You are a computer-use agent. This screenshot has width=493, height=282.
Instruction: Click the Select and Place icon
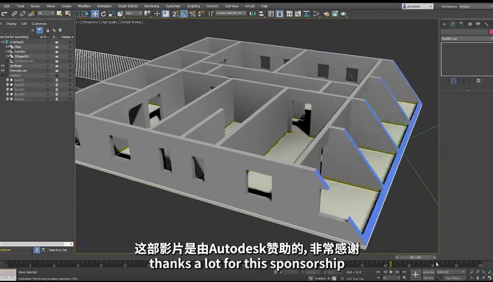[x=120, y=13]
